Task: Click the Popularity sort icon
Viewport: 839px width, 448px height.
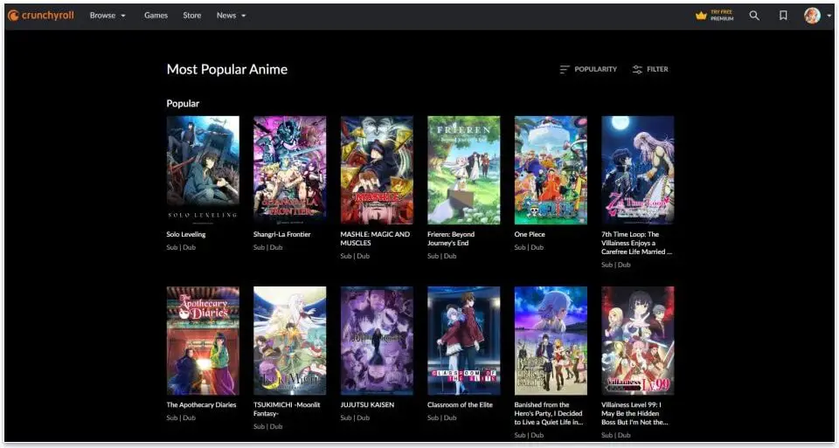Action: coord(564,70)
